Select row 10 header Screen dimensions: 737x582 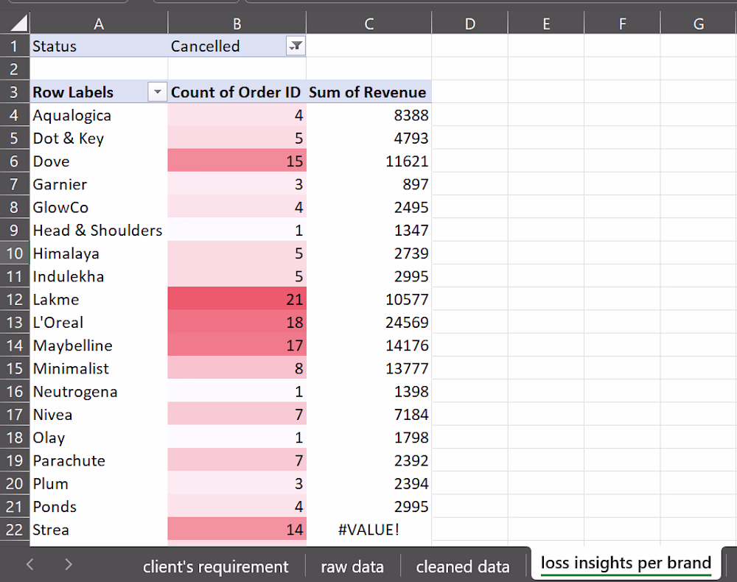[x=15, y=253]
